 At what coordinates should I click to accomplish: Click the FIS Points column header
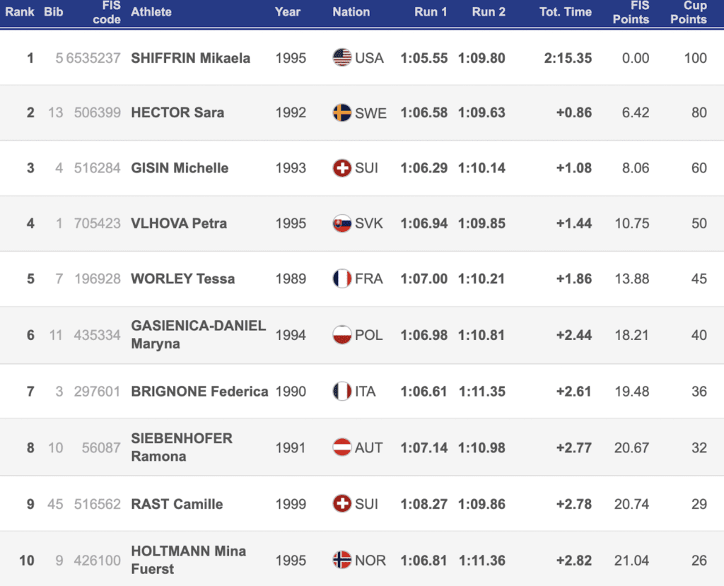tap(631, 12)
